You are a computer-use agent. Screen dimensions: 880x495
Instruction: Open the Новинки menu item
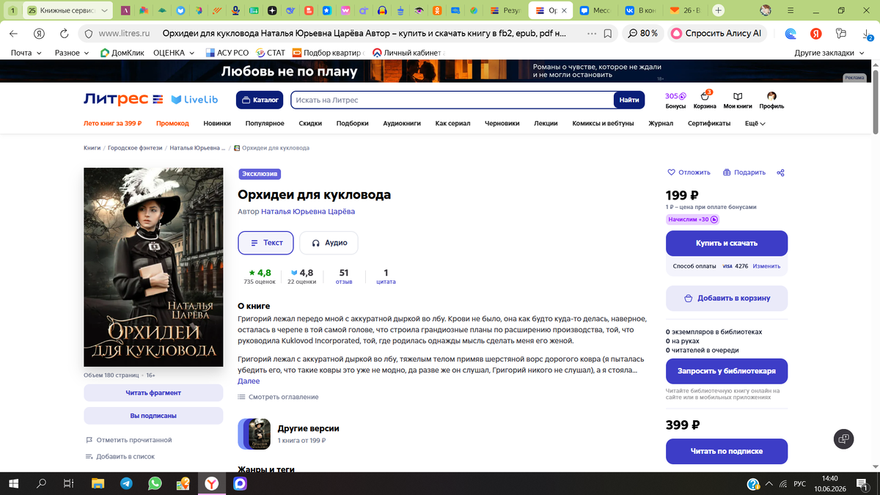217,123
